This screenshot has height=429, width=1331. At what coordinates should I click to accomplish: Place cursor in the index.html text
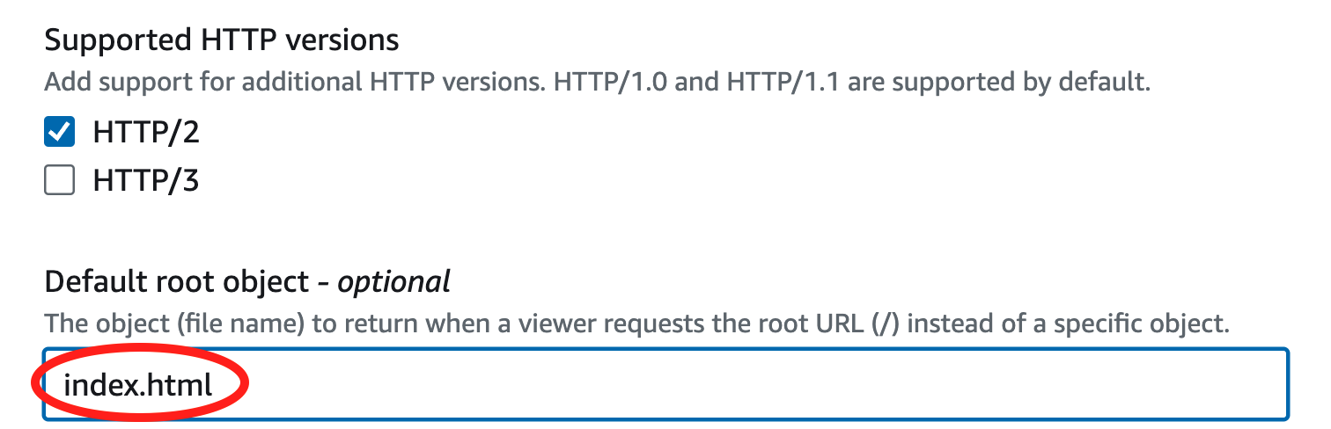pyautogui.click(x=138, y=384)
